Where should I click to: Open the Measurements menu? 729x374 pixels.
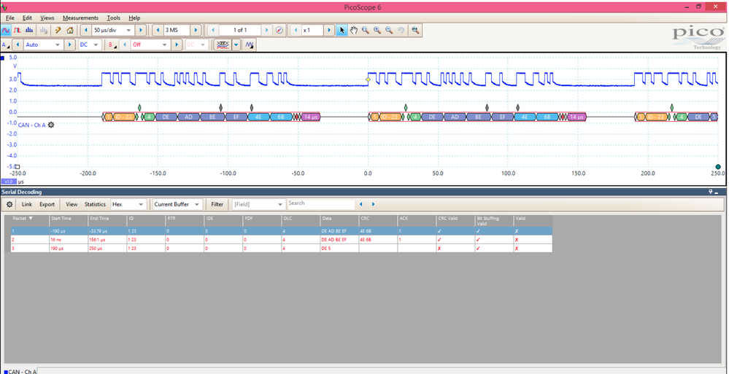[80, 17]
